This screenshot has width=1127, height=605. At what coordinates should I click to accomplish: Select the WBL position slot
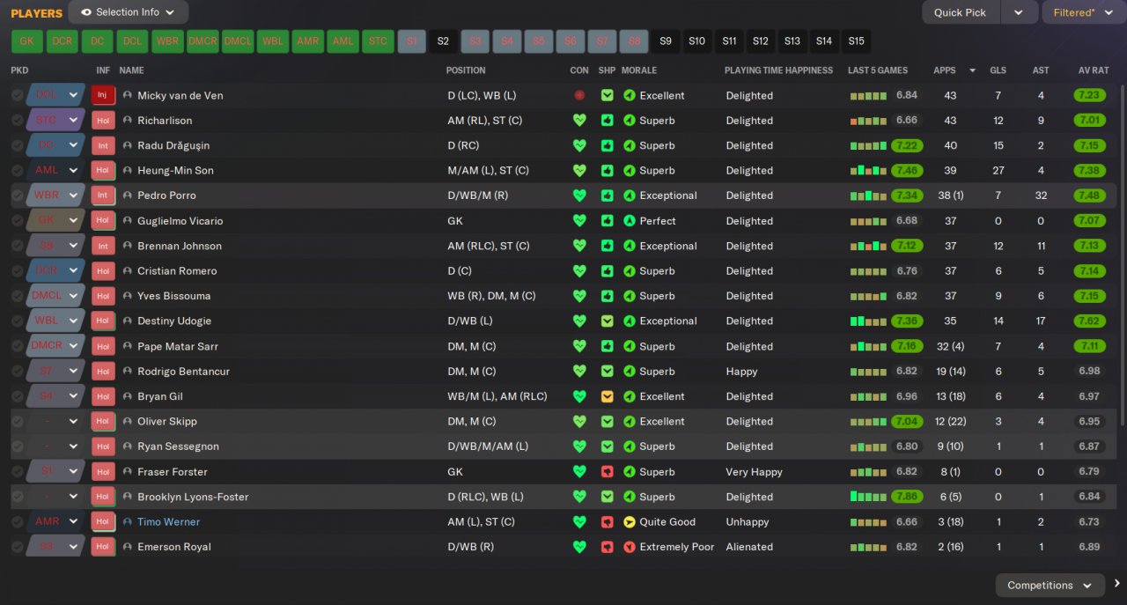tap(273, 41)
